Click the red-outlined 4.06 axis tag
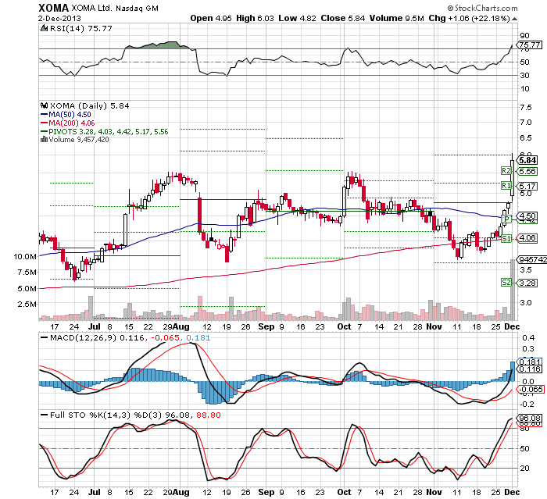This screenshot has width=547, height=499. (x=527, y=238)
